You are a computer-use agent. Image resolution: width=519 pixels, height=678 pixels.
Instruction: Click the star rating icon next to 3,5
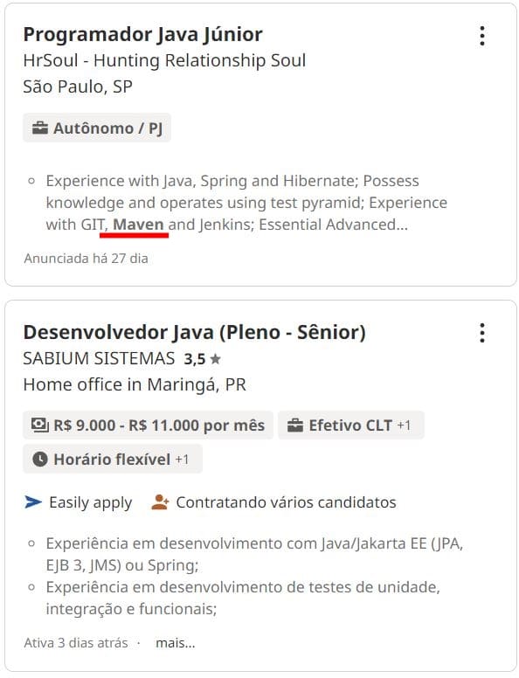click(215, 358)
